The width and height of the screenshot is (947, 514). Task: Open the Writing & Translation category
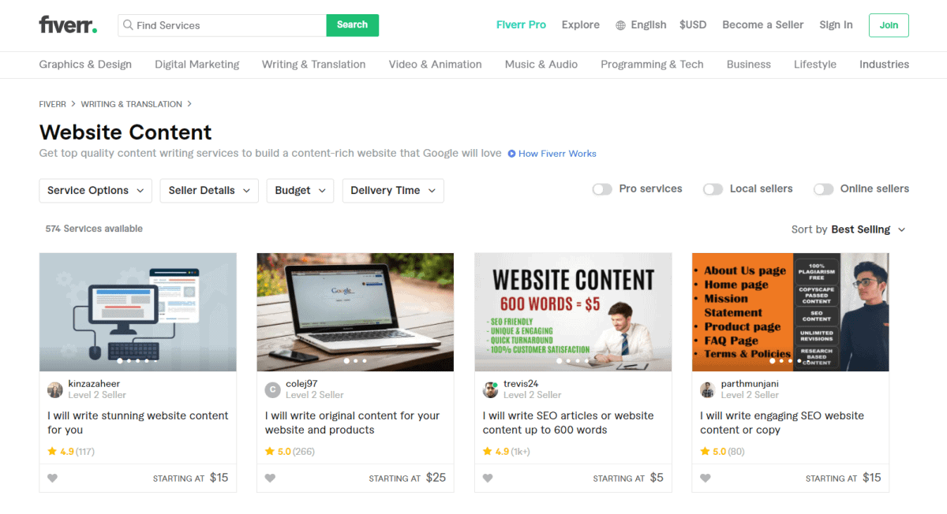click(x=314, y=65)
